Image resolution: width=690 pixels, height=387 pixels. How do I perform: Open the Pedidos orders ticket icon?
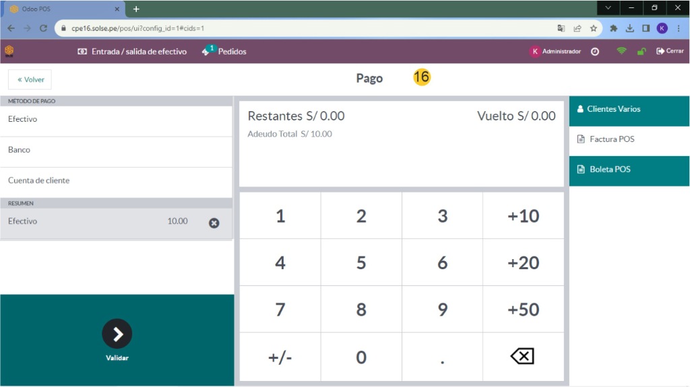(206, 52)
